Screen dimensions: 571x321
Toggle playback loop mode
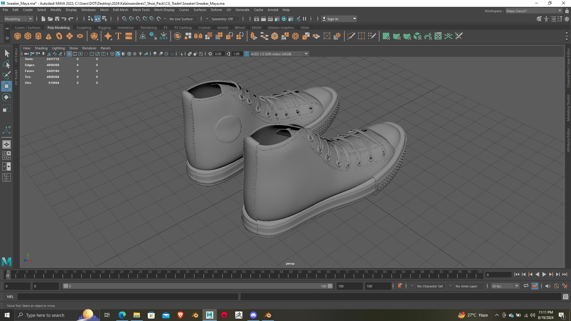click(526, 286)
